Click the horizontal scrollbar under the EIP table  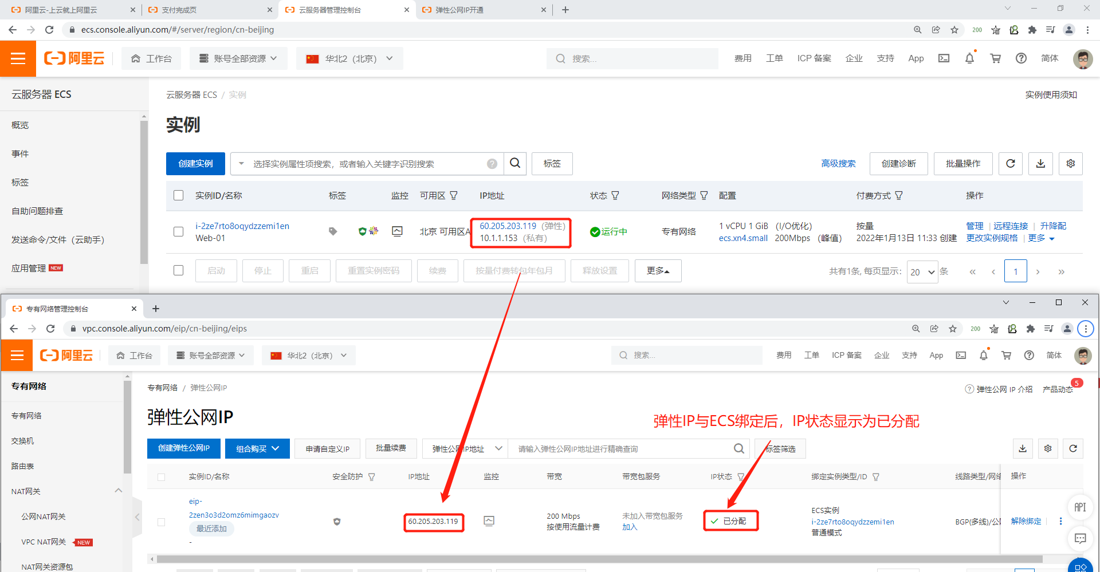tap(599, 559)
